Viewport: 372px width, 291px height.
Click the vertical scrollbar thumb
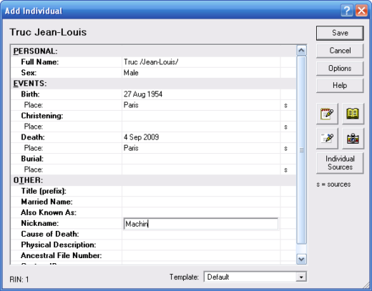pyautogui.click(x=301, y=150)
